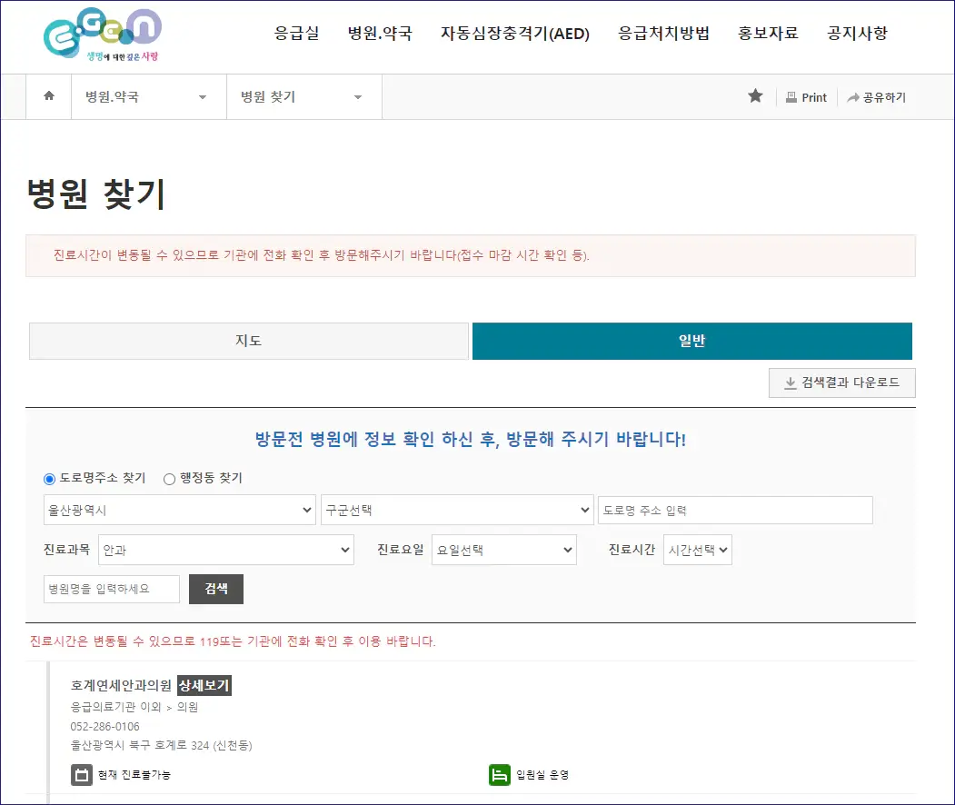
Task: Click the Print icon
Action: tap(791, 97)
